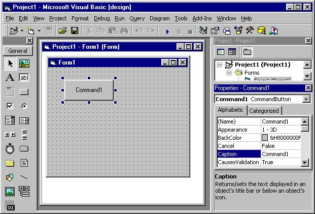Click the General toolbox tab button
Screen dimensions: 315x214
coord(18,51)
